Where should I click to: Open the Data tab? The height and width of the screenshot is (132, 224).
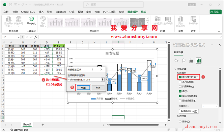coord(80,12)
